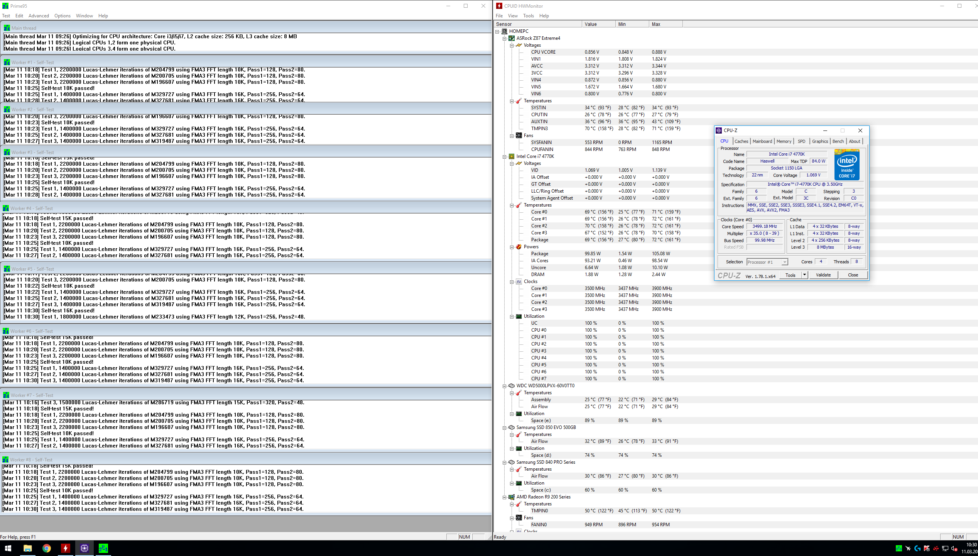Open Google Chrome from the taskbar
978x556 pixels.
(x=47, y=548)
